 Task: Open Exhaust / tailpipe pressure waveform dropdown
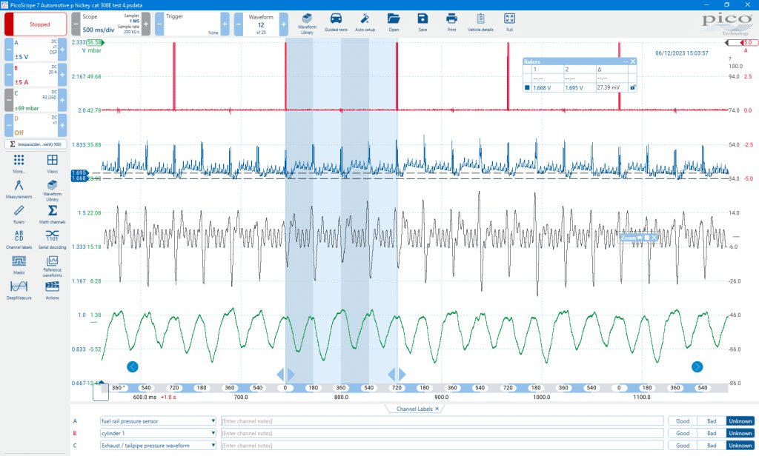213,446
